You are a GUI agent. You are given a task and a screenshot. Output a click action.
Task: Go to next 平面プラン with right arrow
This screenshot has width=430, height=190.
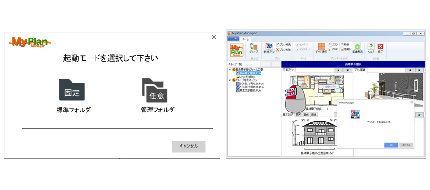pyautogui.click(x=348, y=70)
